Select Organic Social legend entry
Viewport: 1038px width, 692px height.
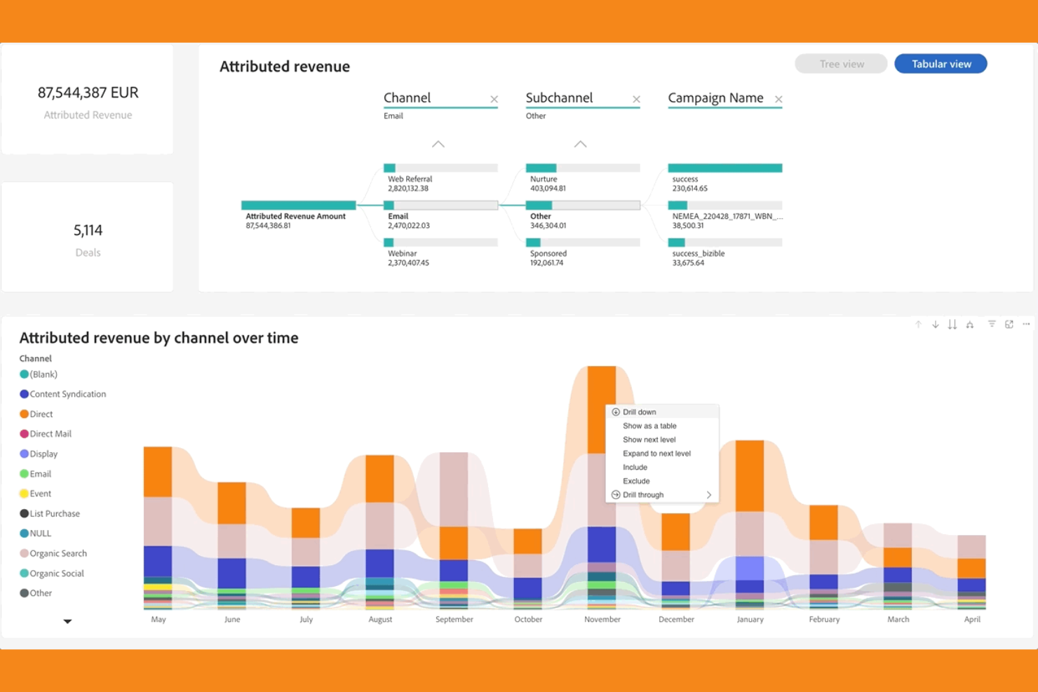click(x=52, y=574)
